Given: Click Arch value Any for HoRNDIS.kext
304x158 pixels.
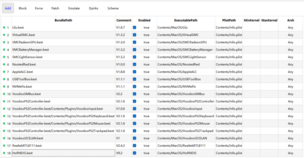Looking at the screenshot, I should click(291, 153).
